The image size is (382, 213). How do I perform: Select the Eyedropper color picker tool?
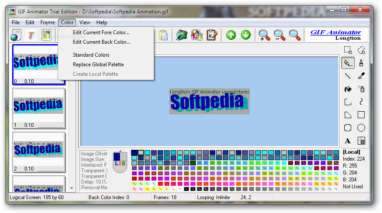tap(361, 76)
